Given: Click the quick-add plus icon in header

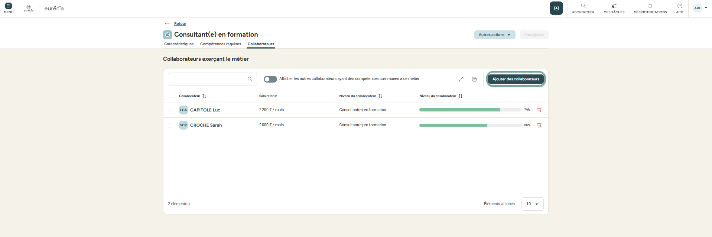Looking at the screenshot, I should (x=556, y=8).
